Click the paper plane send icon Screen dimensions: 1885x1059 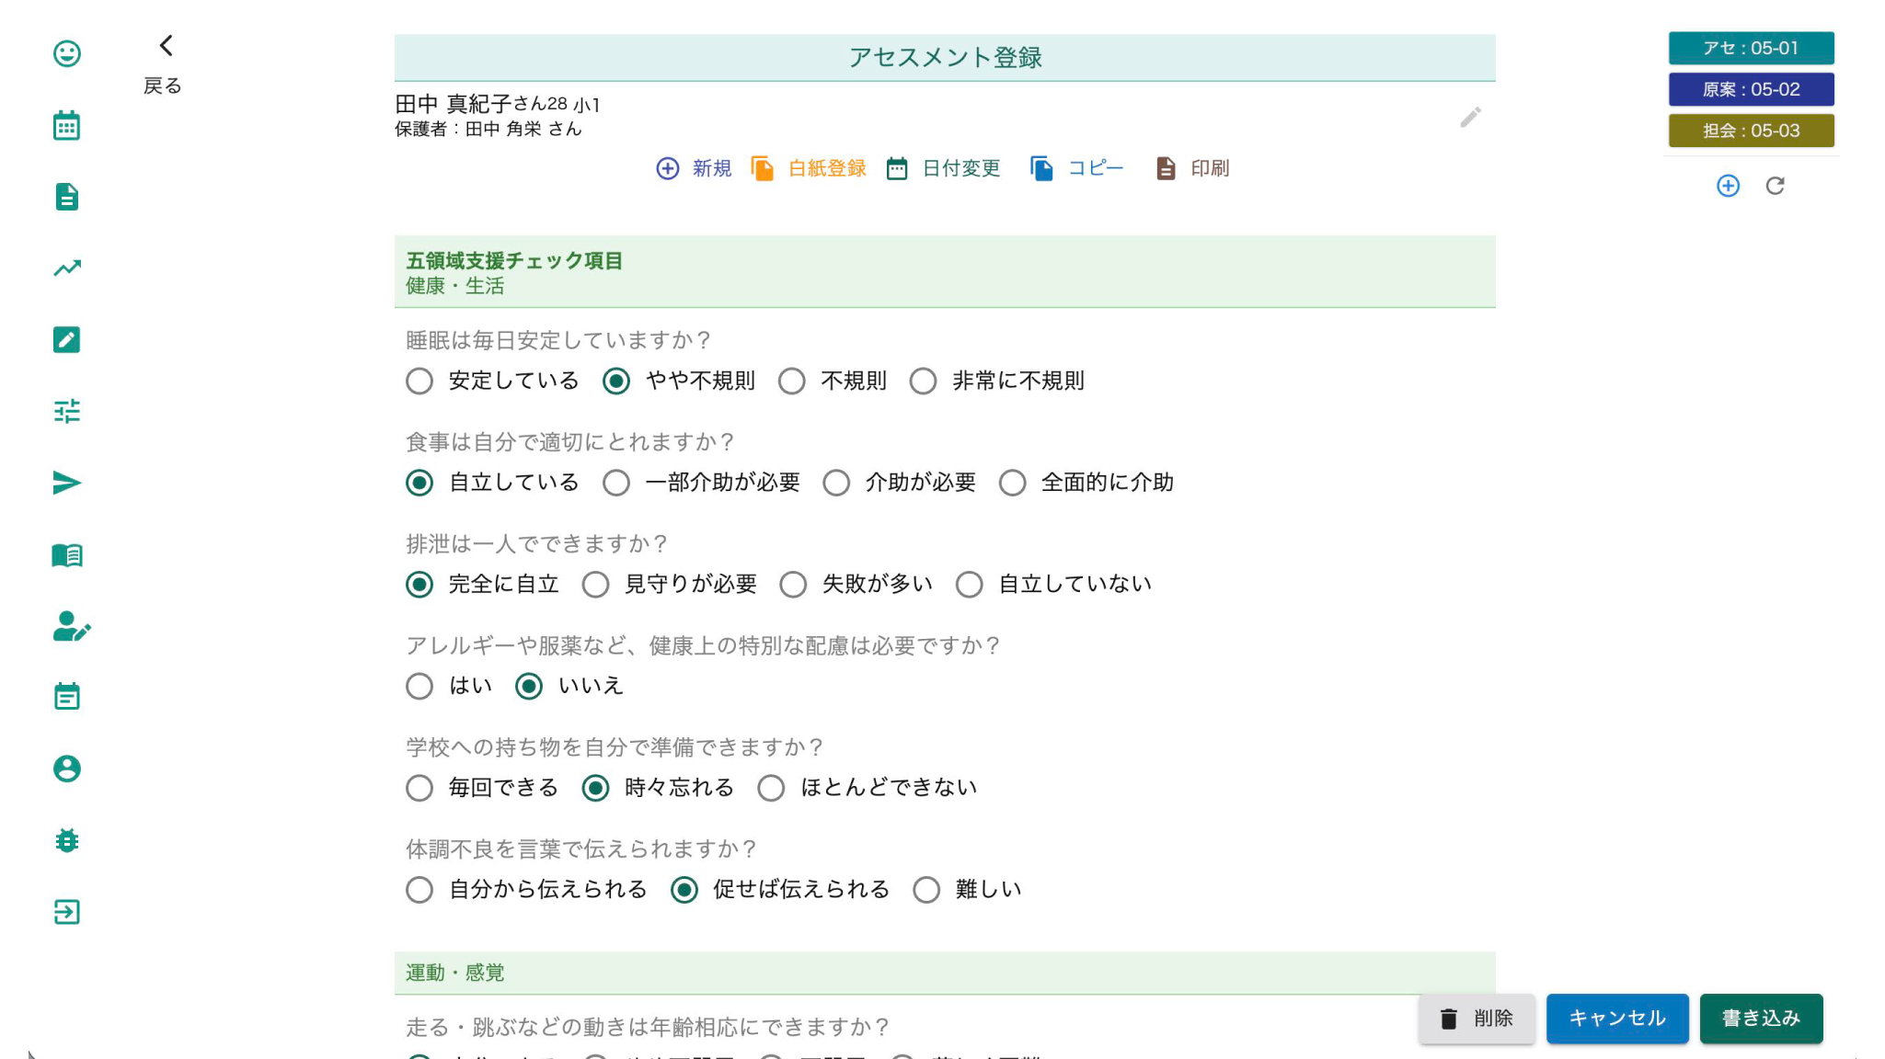(x=66, y=483)
